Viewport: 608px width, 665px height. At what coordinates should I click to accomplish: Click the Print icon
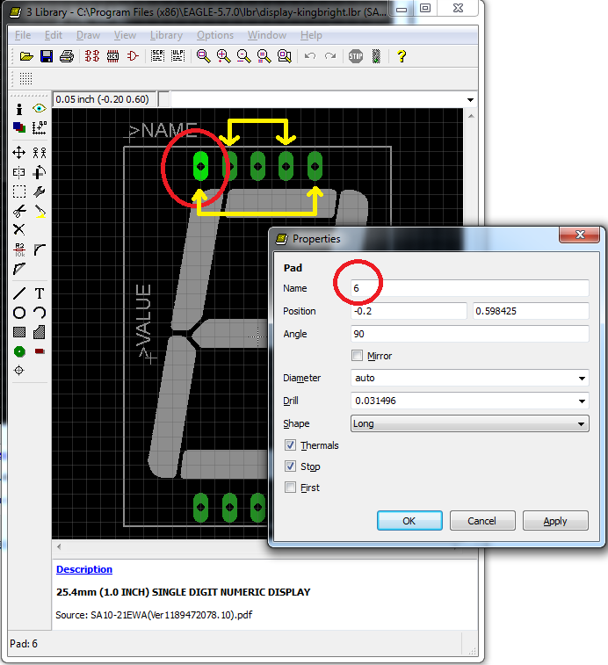[x=66, y=56]
